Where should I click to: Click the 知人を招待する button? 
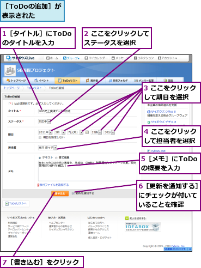(136, 218)
